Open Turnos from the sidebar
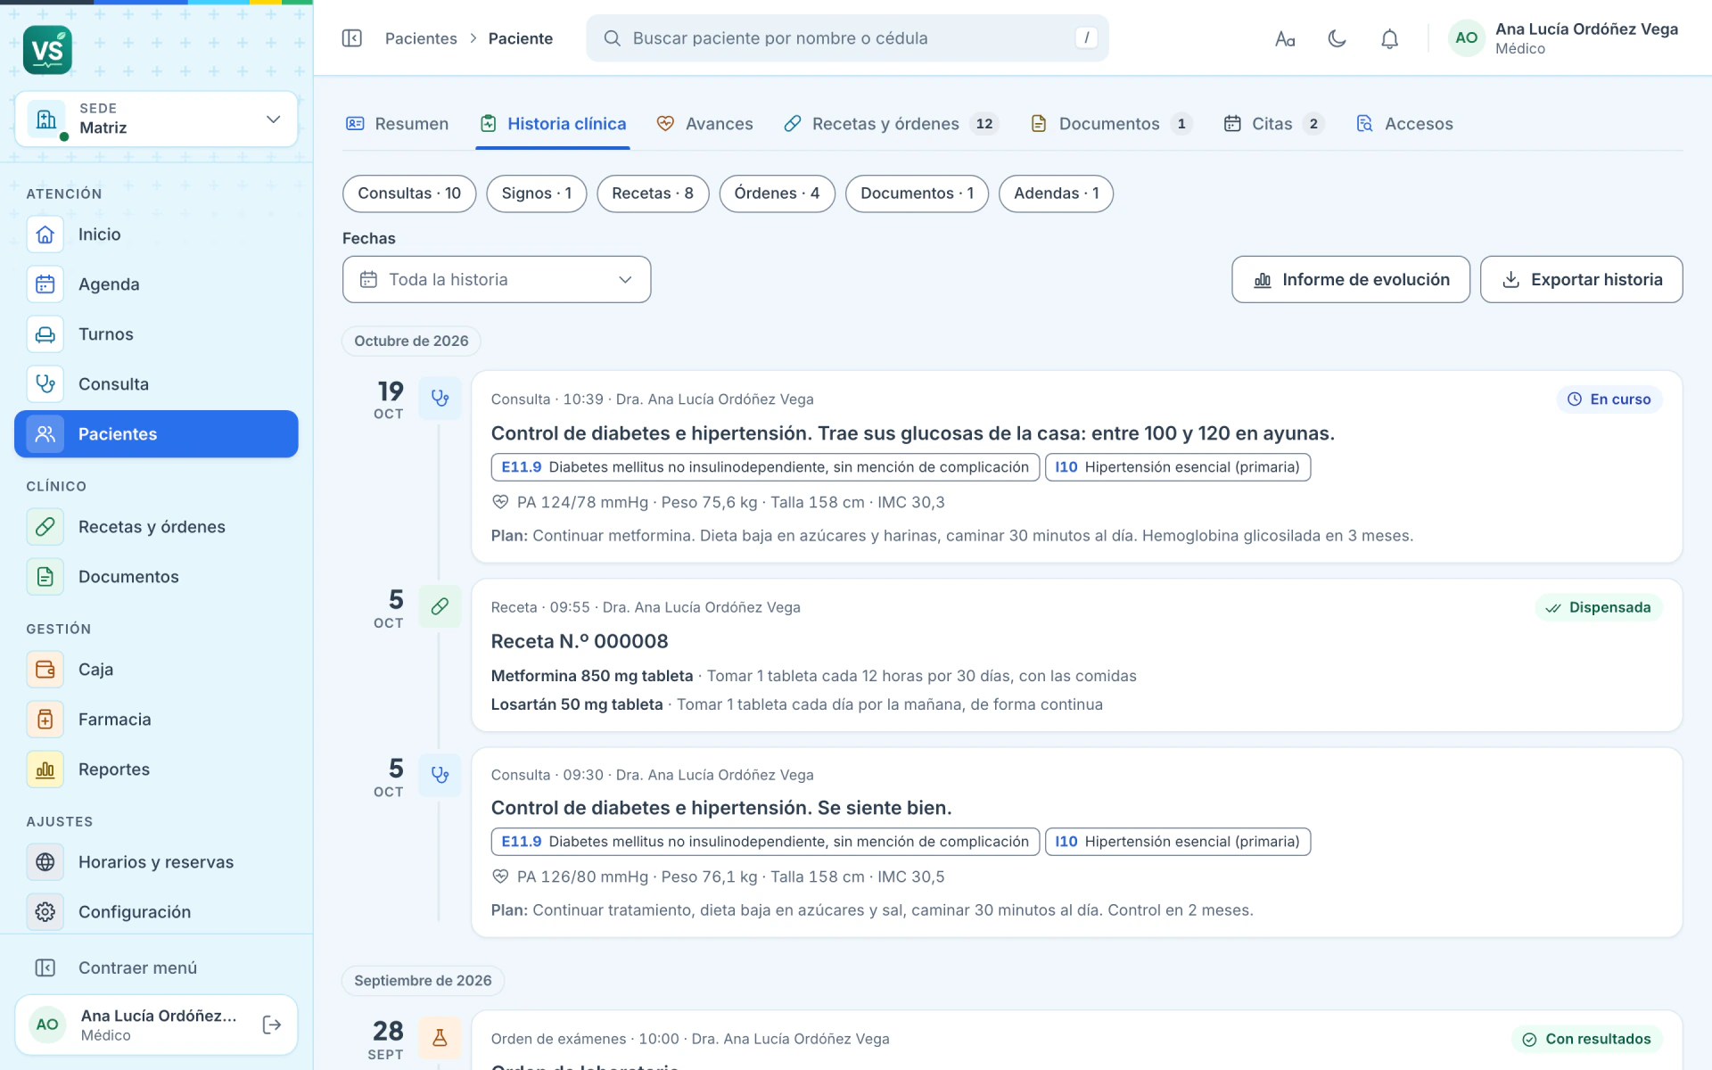This screenshot has width=1712, height=1070. pos(156,334)
